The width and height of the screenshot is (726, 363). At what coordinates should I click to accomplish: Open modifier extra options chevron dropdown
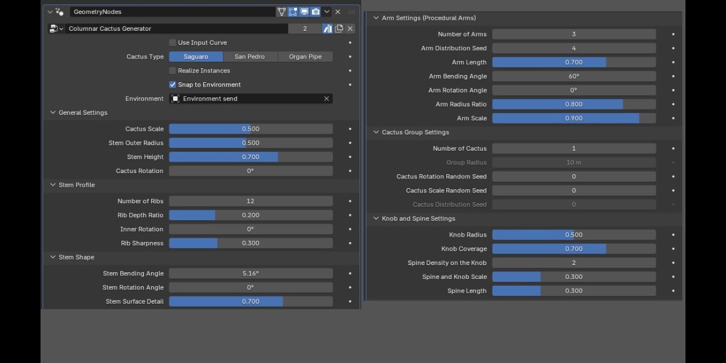[327, 11]
